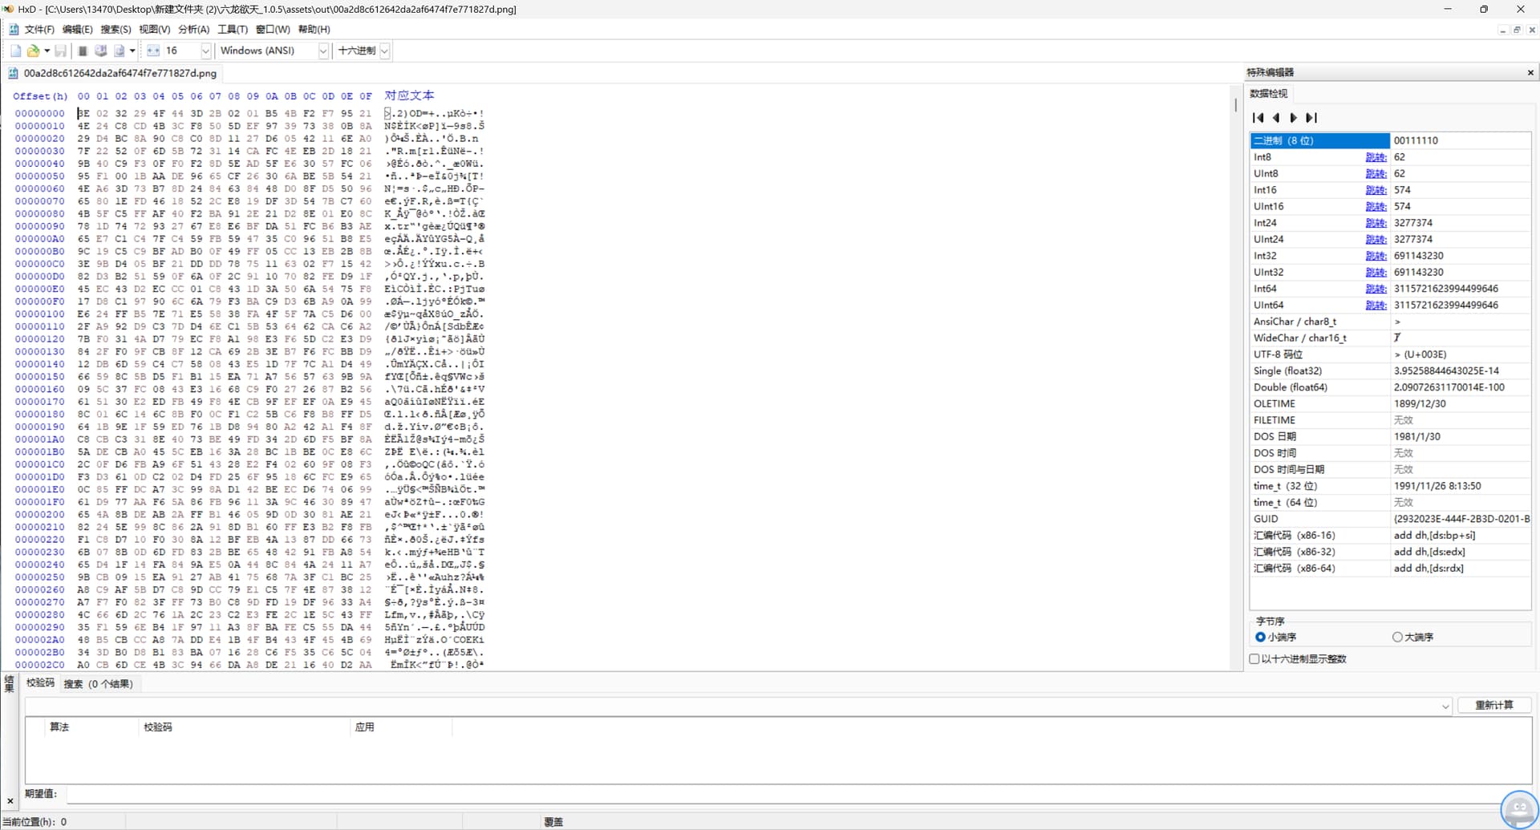Open the 分析(A) menu
This screenshot has width=1540, height=830.
[x=193, y=30]
